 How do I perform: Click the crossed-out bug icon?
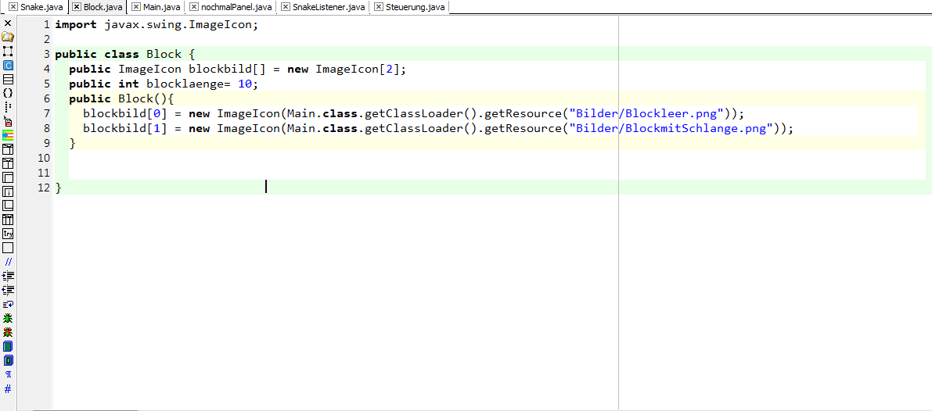tap(8, 332)
